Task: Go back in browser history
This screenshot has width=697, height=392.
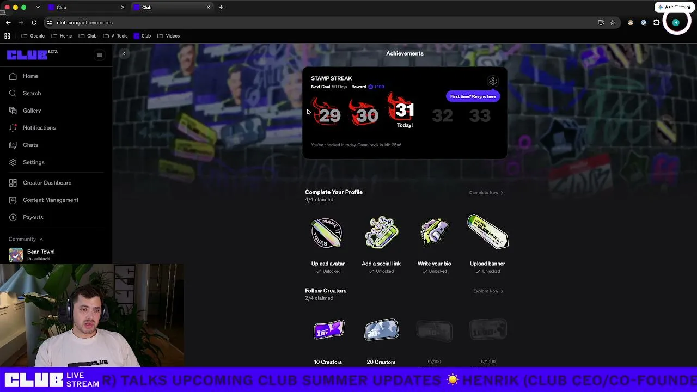Action: point(8,23)
